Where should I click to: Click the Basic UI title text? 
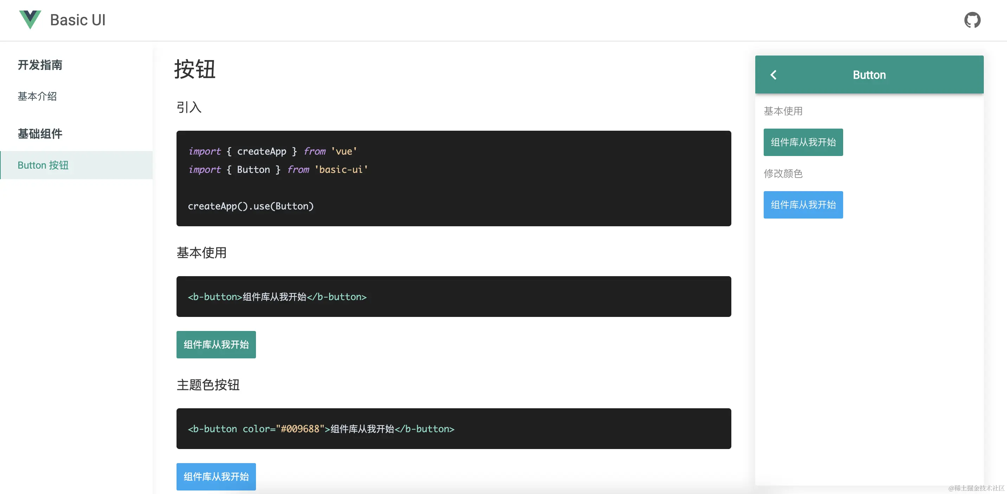tap(78, 20)
